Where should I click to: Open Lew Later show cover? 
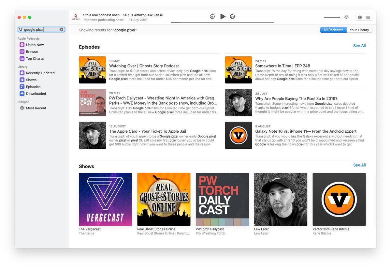[x=281, y=199]
